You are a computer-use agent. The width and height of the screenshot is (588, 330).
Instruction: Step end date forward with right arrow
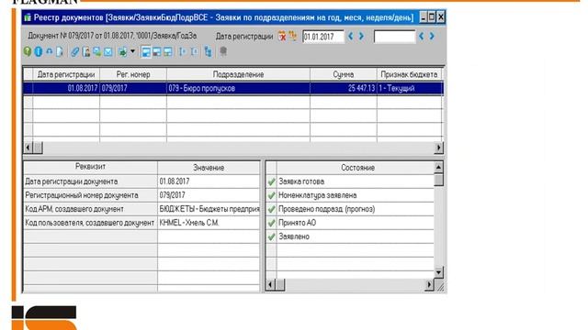(x=432, y=37)
